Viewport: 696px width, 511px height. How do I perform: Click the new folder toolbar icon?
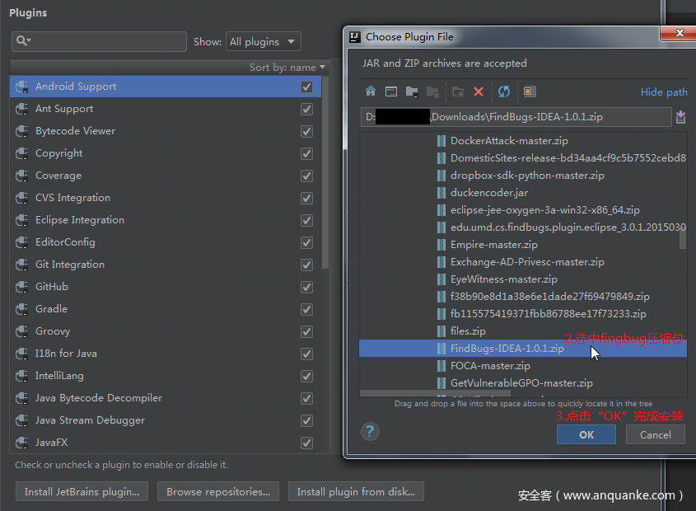click(x=458, y=91)
